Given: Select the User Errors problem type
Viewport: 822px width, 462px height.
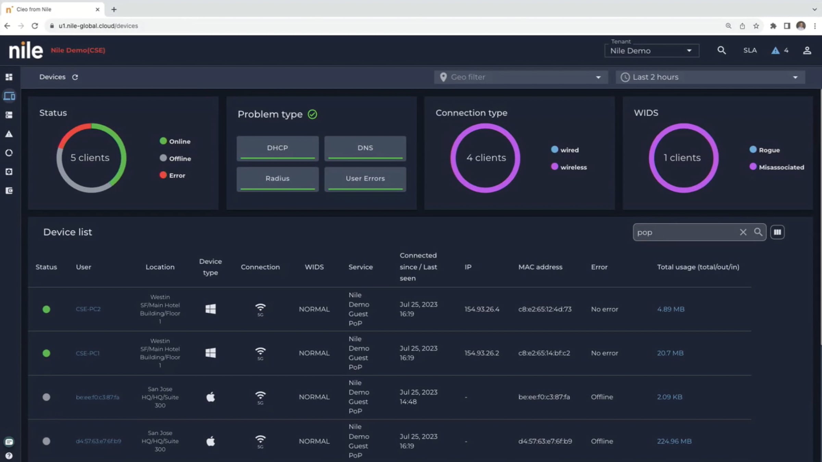Looking at the screenshot, I should [365, 179].
